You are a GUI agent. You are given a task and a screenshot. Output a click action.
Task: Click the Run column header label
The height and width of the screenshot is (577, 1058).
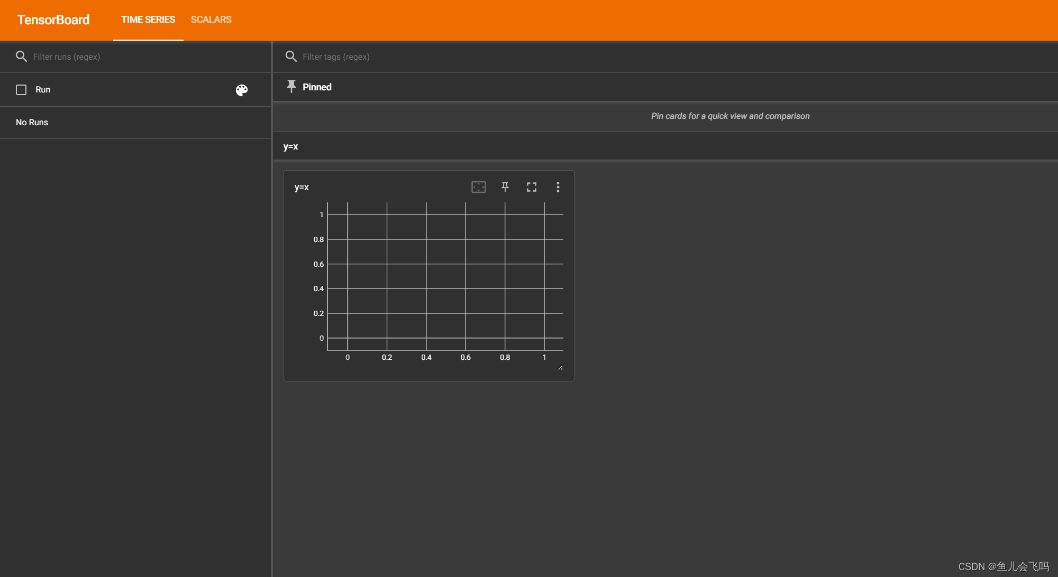pos(43,90)
